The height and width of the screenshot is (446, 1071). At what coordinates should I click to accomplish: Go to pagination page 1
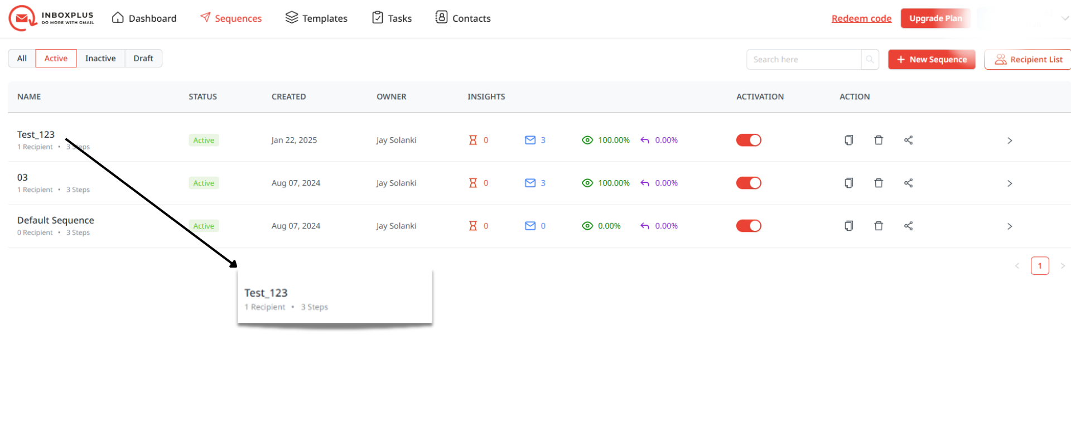(x=1039, y=266)
